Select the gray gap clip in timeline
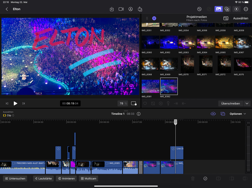Screen dimensions: 252x188 [x=141, y=167]
